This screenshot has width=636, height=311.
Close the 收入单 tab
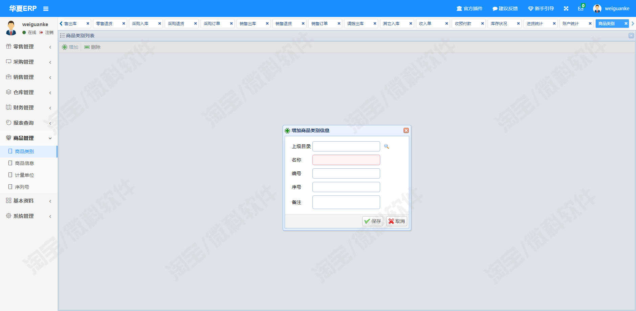(x=446, y=24)
